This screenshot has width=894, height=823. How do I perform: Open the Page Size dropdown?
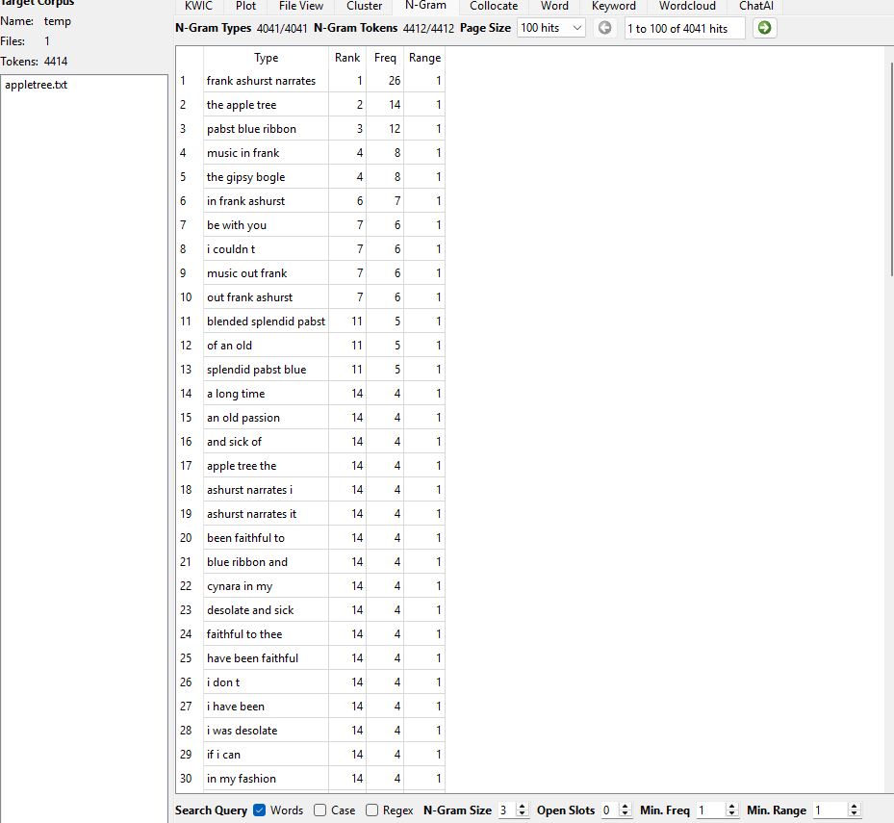550,28
